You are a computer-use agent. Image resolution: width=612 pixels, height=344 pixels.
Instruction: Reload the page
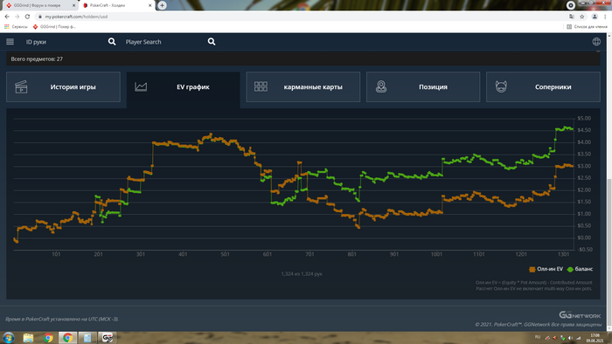coord(27,17)
